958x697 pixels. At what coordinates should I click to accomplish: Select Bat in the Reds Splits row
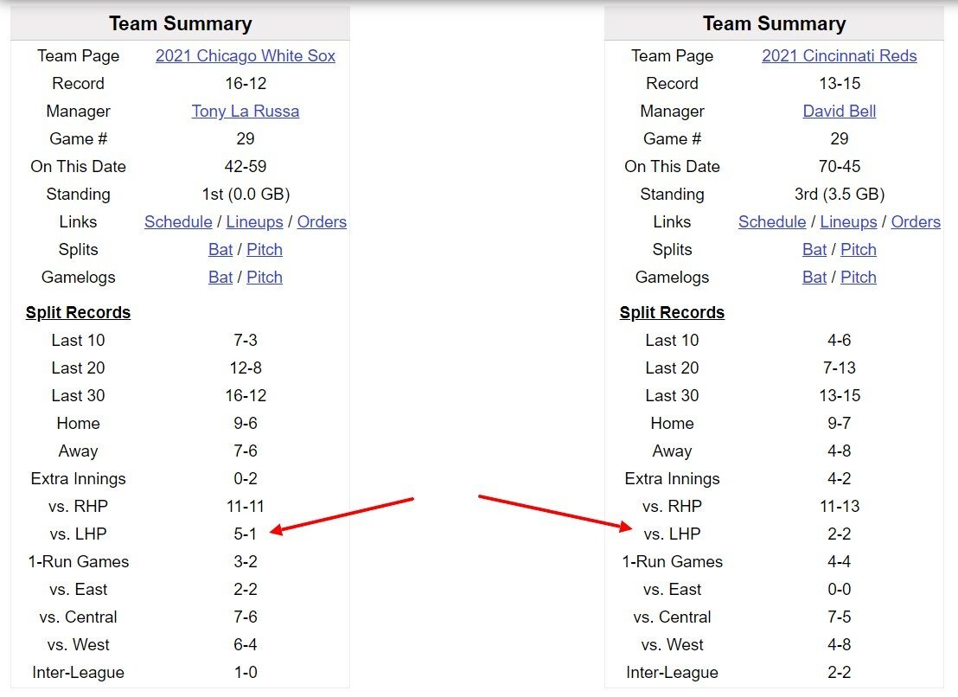coord(814,250)
